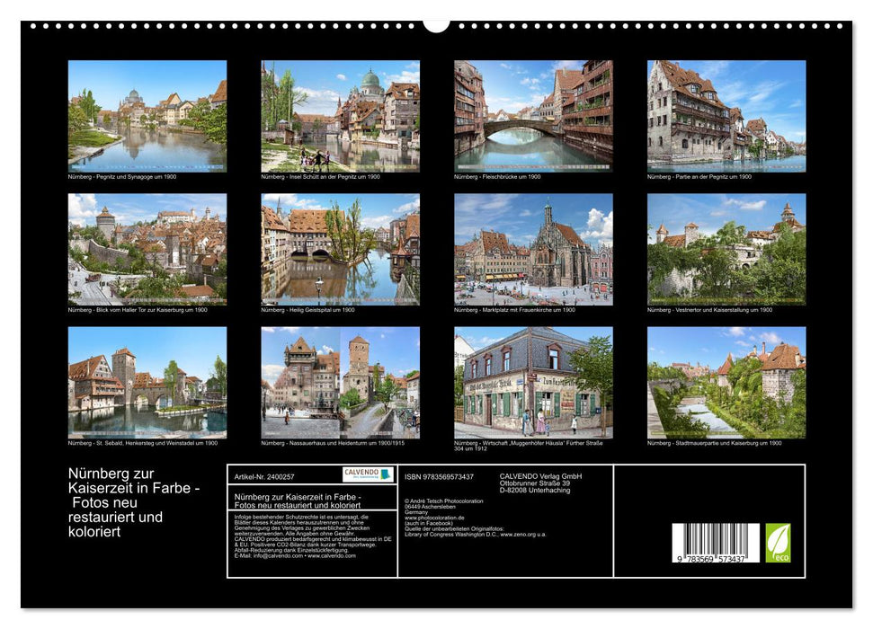Viewport: 873px width, 629px height.
Task: Open the Muggenhöfer Häusla Wirtschaft photo
Action: 533,383
